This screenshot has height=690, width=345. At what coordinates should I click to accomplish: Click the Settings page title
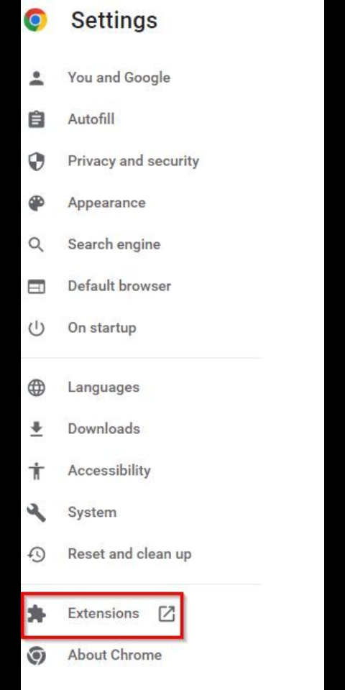pyautogui.click(x=114, y=21)
